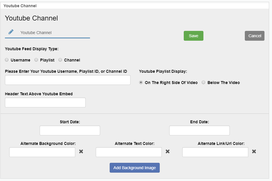
Task: Select On The Right Side Of Video
Action: point(141,83)
